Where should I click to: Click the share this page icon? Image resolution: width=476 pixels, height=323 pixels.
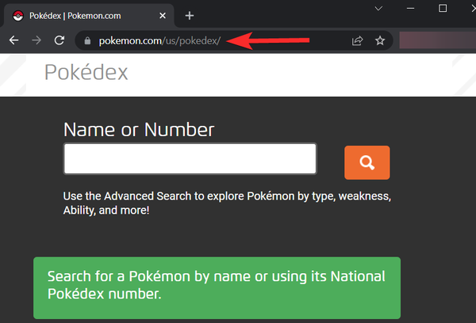tap(358, 40)
